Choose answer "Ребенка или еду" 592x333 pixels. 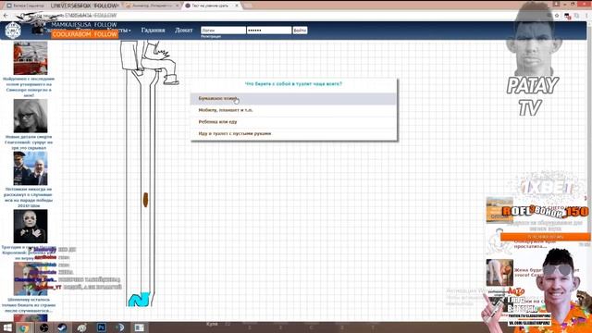click(x=294, y=122)
